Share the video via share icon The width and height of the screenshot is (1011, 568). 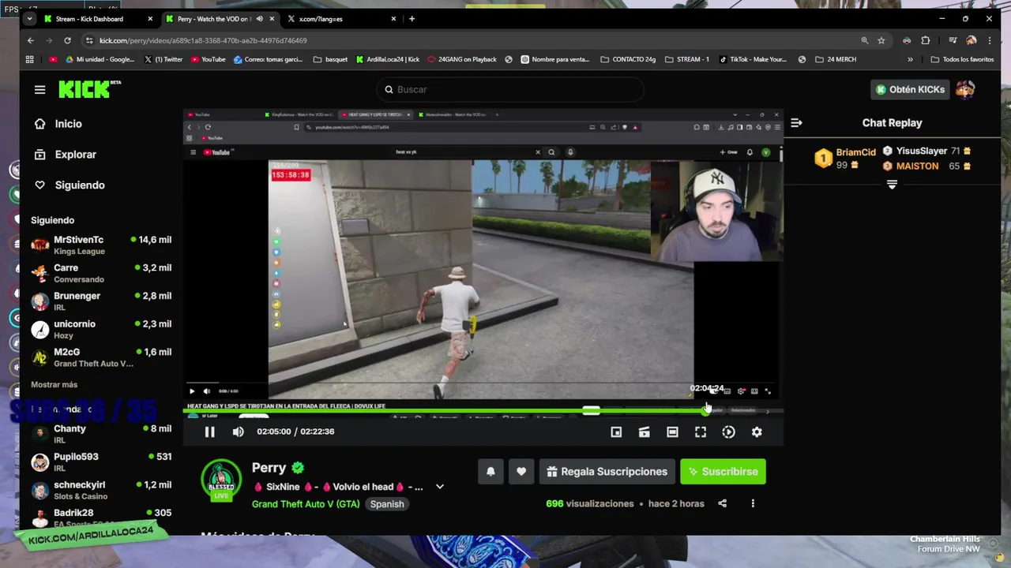(x=722, y=503)
